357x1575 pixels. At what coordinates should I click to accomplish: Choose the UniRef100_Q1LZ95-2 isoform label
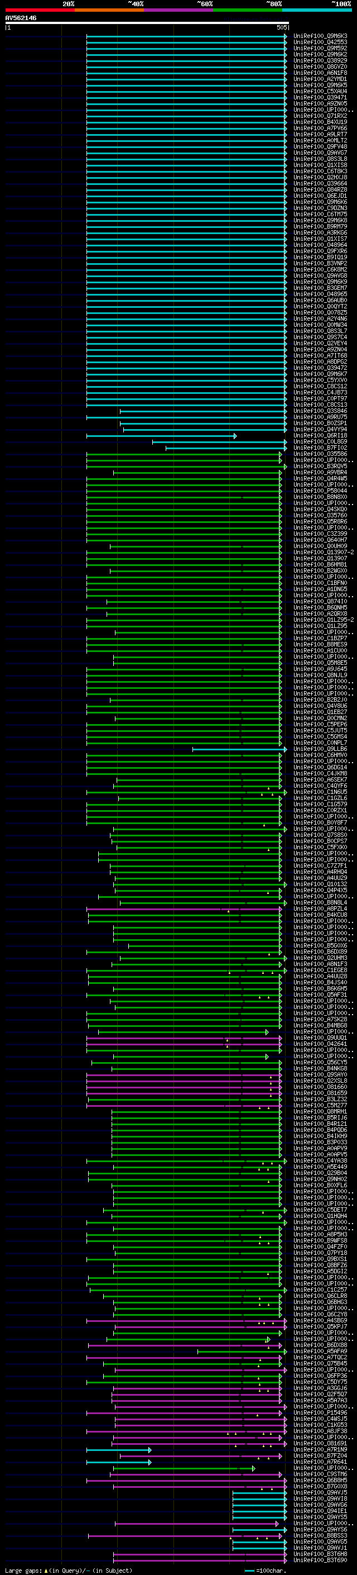coord(324,620)
